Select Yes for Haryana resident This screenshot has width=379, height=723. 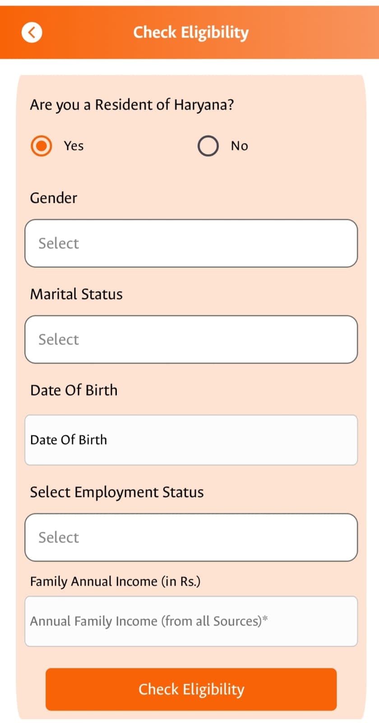[x=41, y=146]
